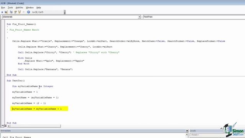The width and height of the screenshot is (245, 138).
Task: Click the yellow highlighted 'myVariableName + 1' line
Action: point(39,109)
